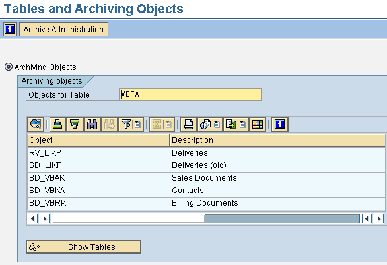This screenshot has width=387, height=265.
Task: Select the SD_VBAK Sales Documents row
Action: (206, 178)
